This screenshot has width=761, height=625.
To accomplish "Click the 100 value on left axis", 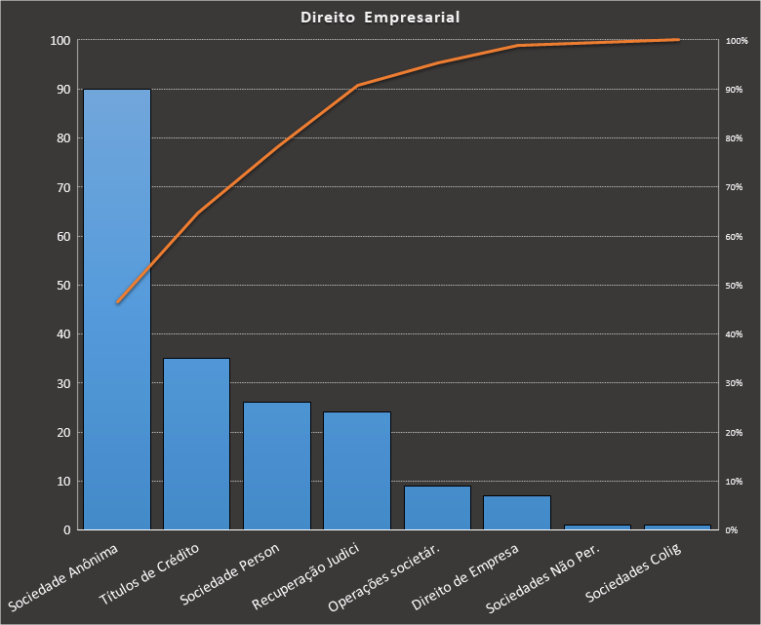I will click(60, 40).
